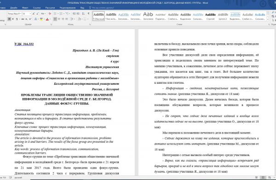
Task: Clear all formatting with the eraser icon
Action: coord(50,13)
